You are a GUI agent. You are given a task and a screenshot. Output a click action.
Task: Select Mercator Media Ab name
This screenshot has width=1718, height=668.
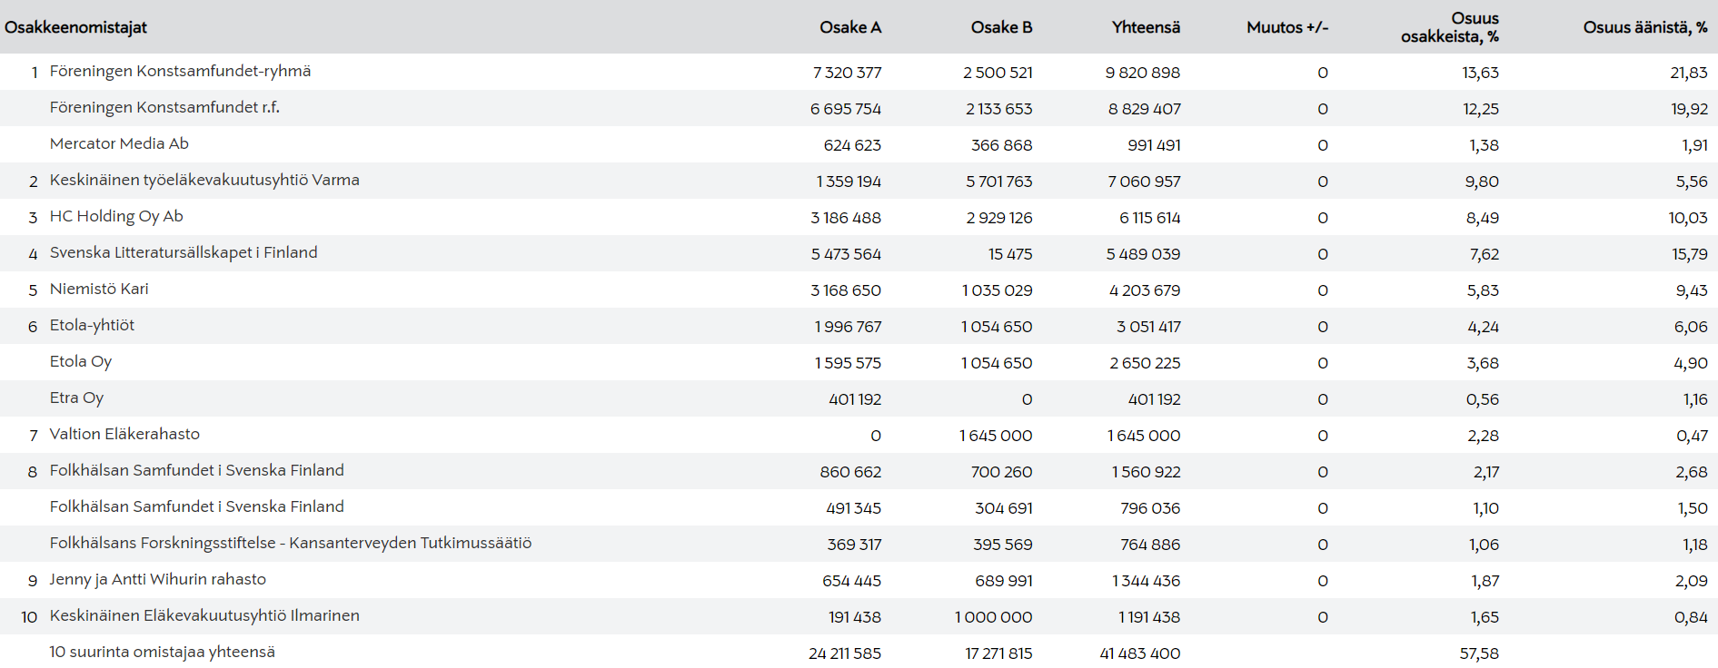[119, 143]
